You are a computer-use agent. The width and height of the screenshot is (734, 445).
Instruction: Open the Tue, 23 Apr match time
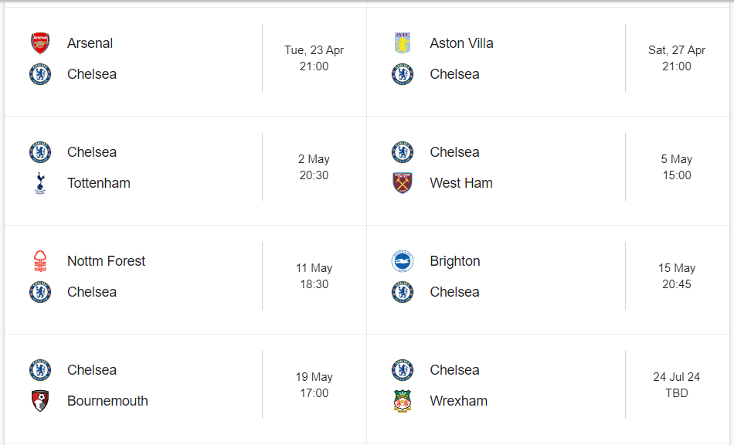pos(314,58)
